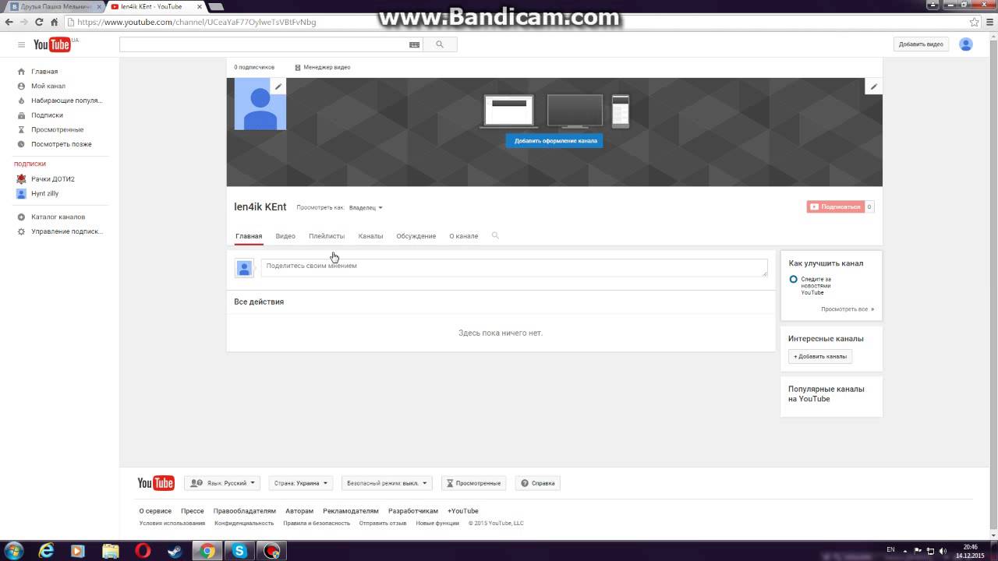Screen dimensions: 998x561
Task: Open Подписки in the sidebar
Action: pos(47,115)
